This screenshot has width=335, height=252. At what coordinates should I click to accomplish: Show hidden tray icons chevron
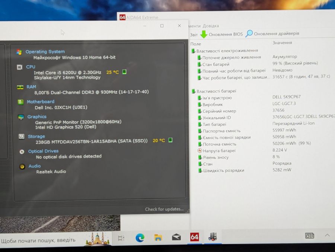click(327, 235)
